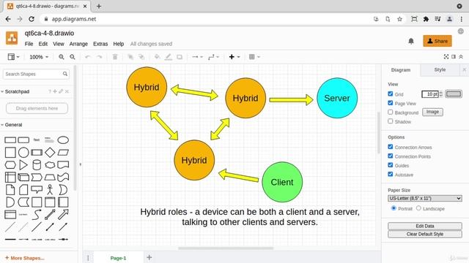The width and height of the screenshot is (469, 263).
Task: Click the zoom out magnifier icon
Action: click(73, 57)
